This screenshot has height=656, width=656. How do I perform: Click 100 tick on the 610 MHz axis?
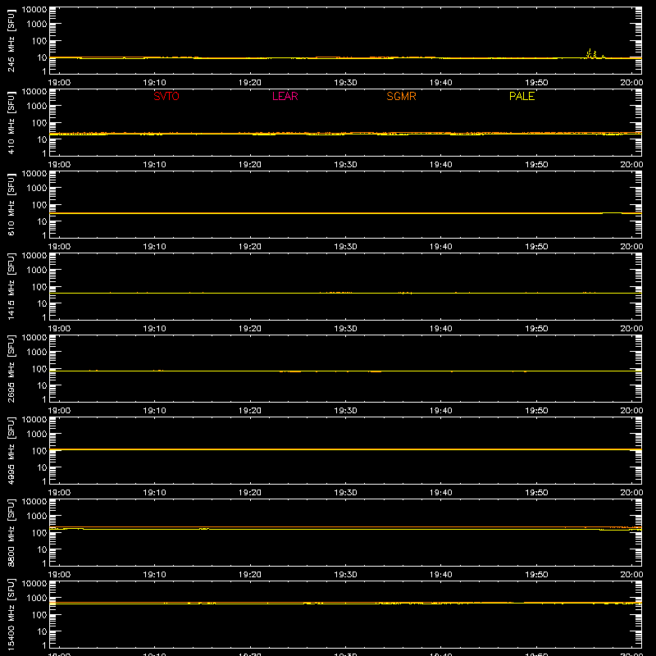tap(39, 204)
